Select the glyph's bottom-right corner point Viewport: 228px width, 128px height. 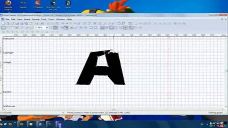point(125,84)
